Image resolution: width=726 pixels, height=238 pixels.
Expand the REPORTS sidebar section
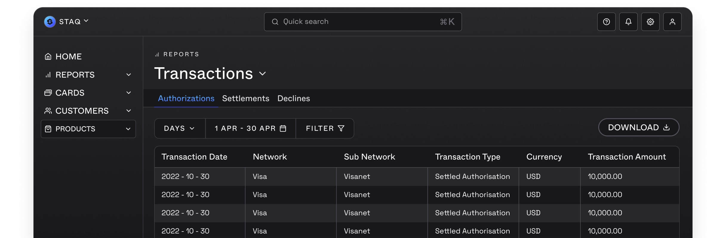pyautogui.click(x=128, y=75)
